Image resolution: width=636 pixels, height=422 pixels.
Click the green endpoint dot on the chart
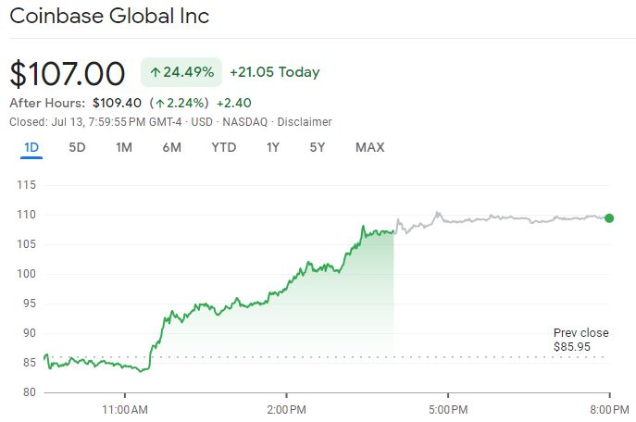[x=608, y=218]
